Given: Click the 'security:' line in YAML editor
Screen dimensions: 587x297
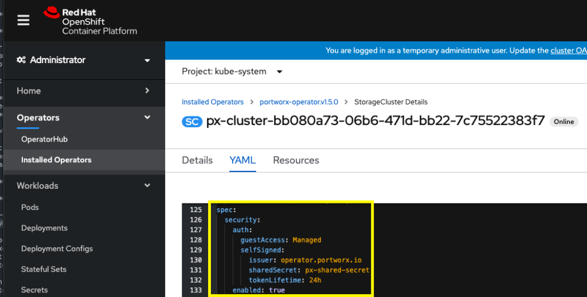Looking at the screenshot, I should click(242, 220).
